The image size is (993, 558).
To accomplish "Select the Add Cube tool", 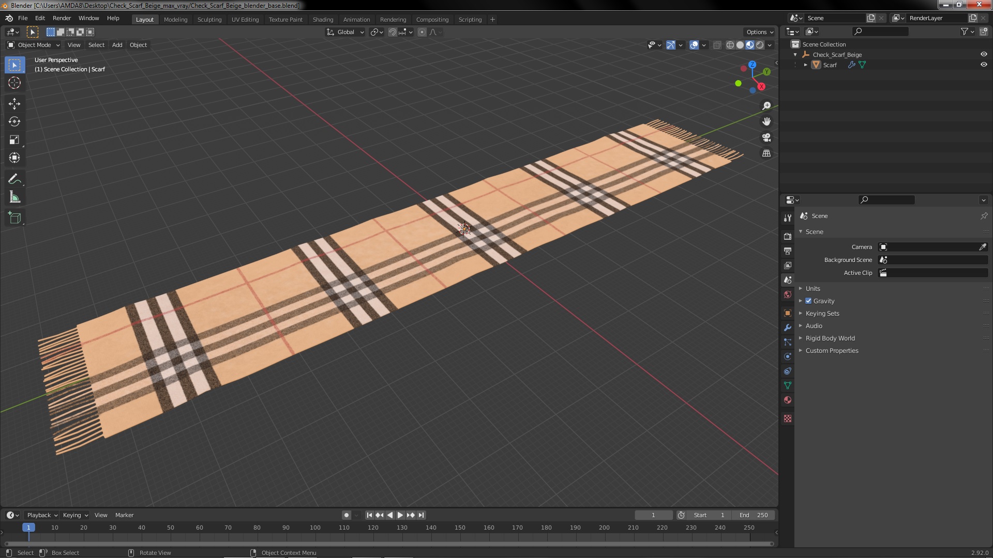I will (x=14, y=218).
